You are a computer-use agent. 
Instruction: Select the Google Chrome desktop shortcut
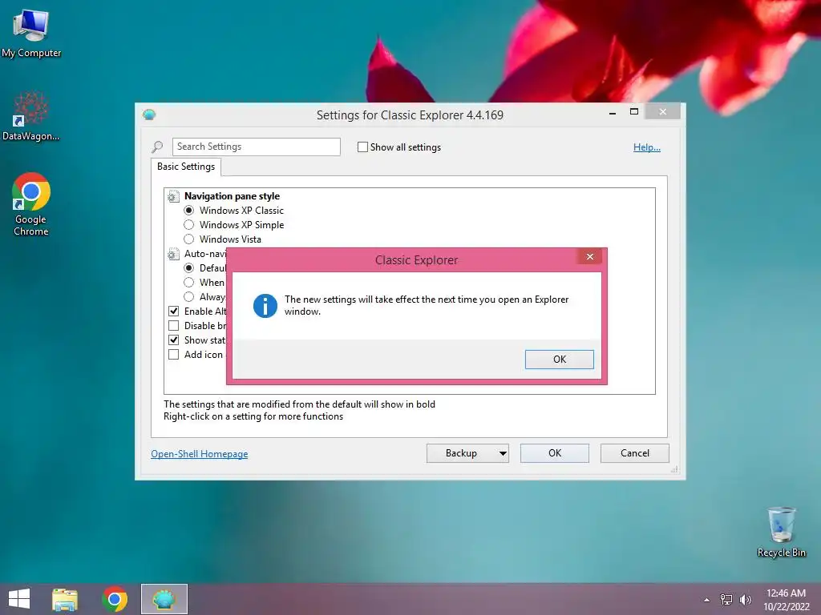[31, 204]
